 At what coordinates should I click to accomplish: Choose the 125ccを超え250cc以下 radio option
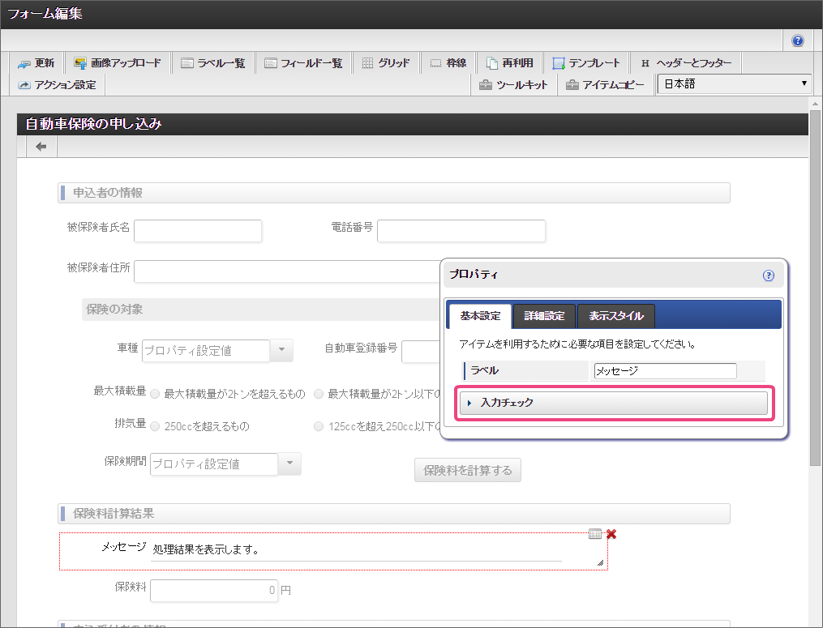click(319, 426)
